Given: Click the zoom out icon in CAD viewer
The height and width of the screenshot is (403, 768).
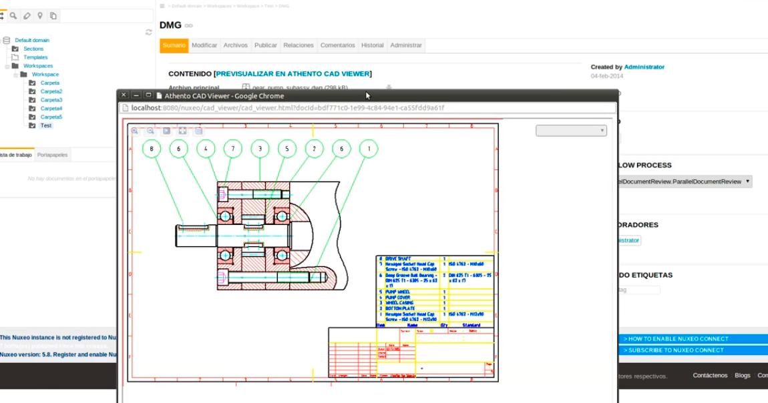Looking at the screenshot, I should click(151, 131).
